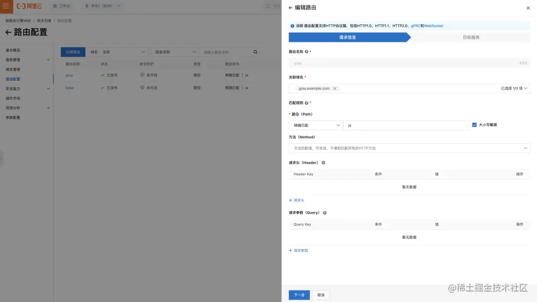The width and height of the screenshot is (537, 302).
Task: Click the back arrow beside 路由配置 title
Action: point(8,32)
